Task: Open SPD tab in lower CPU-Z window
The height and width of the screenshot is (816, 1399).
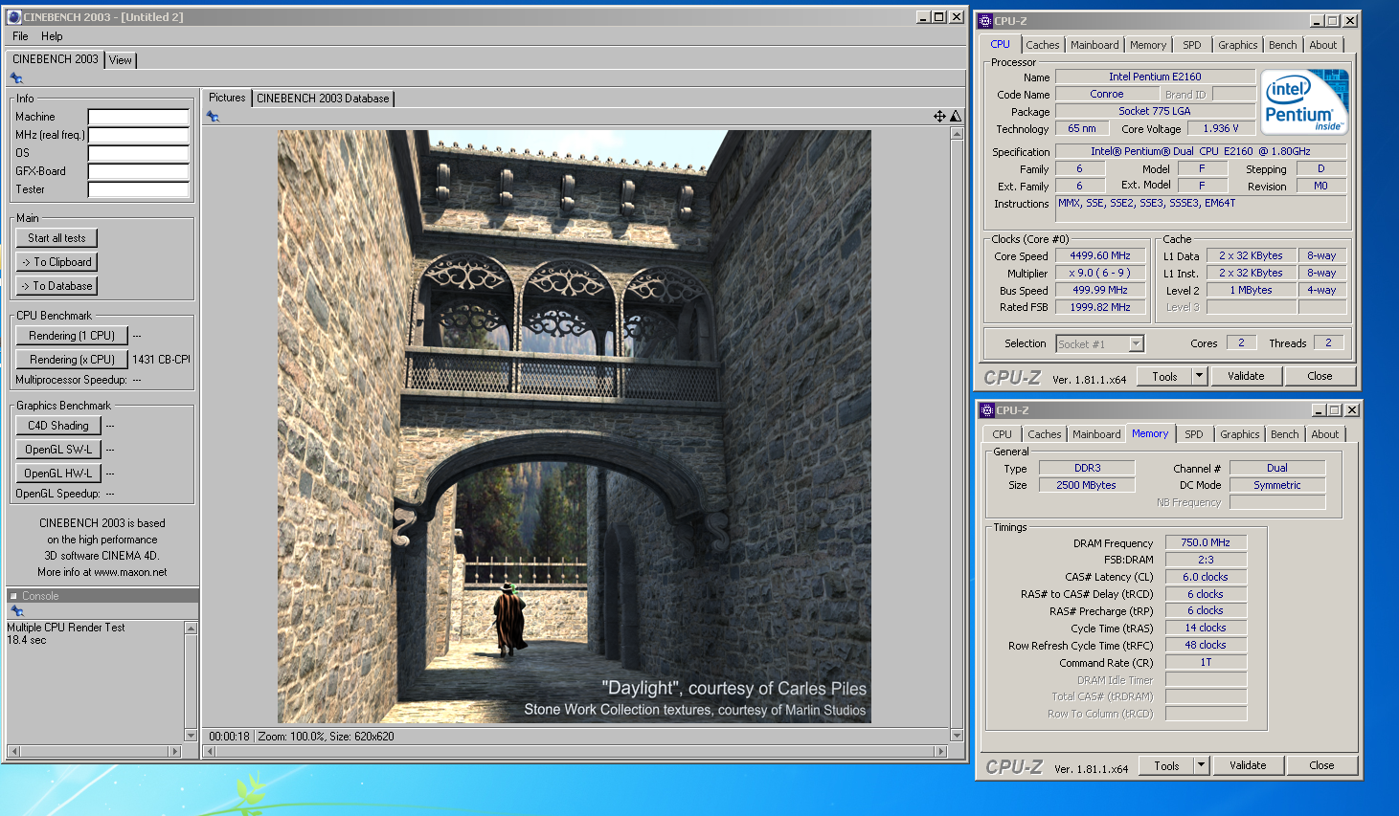Action: [1194, 434]
